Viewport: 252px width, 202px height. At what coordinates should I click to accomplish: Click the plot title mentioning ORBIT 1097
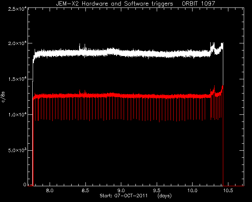[135, 4]
